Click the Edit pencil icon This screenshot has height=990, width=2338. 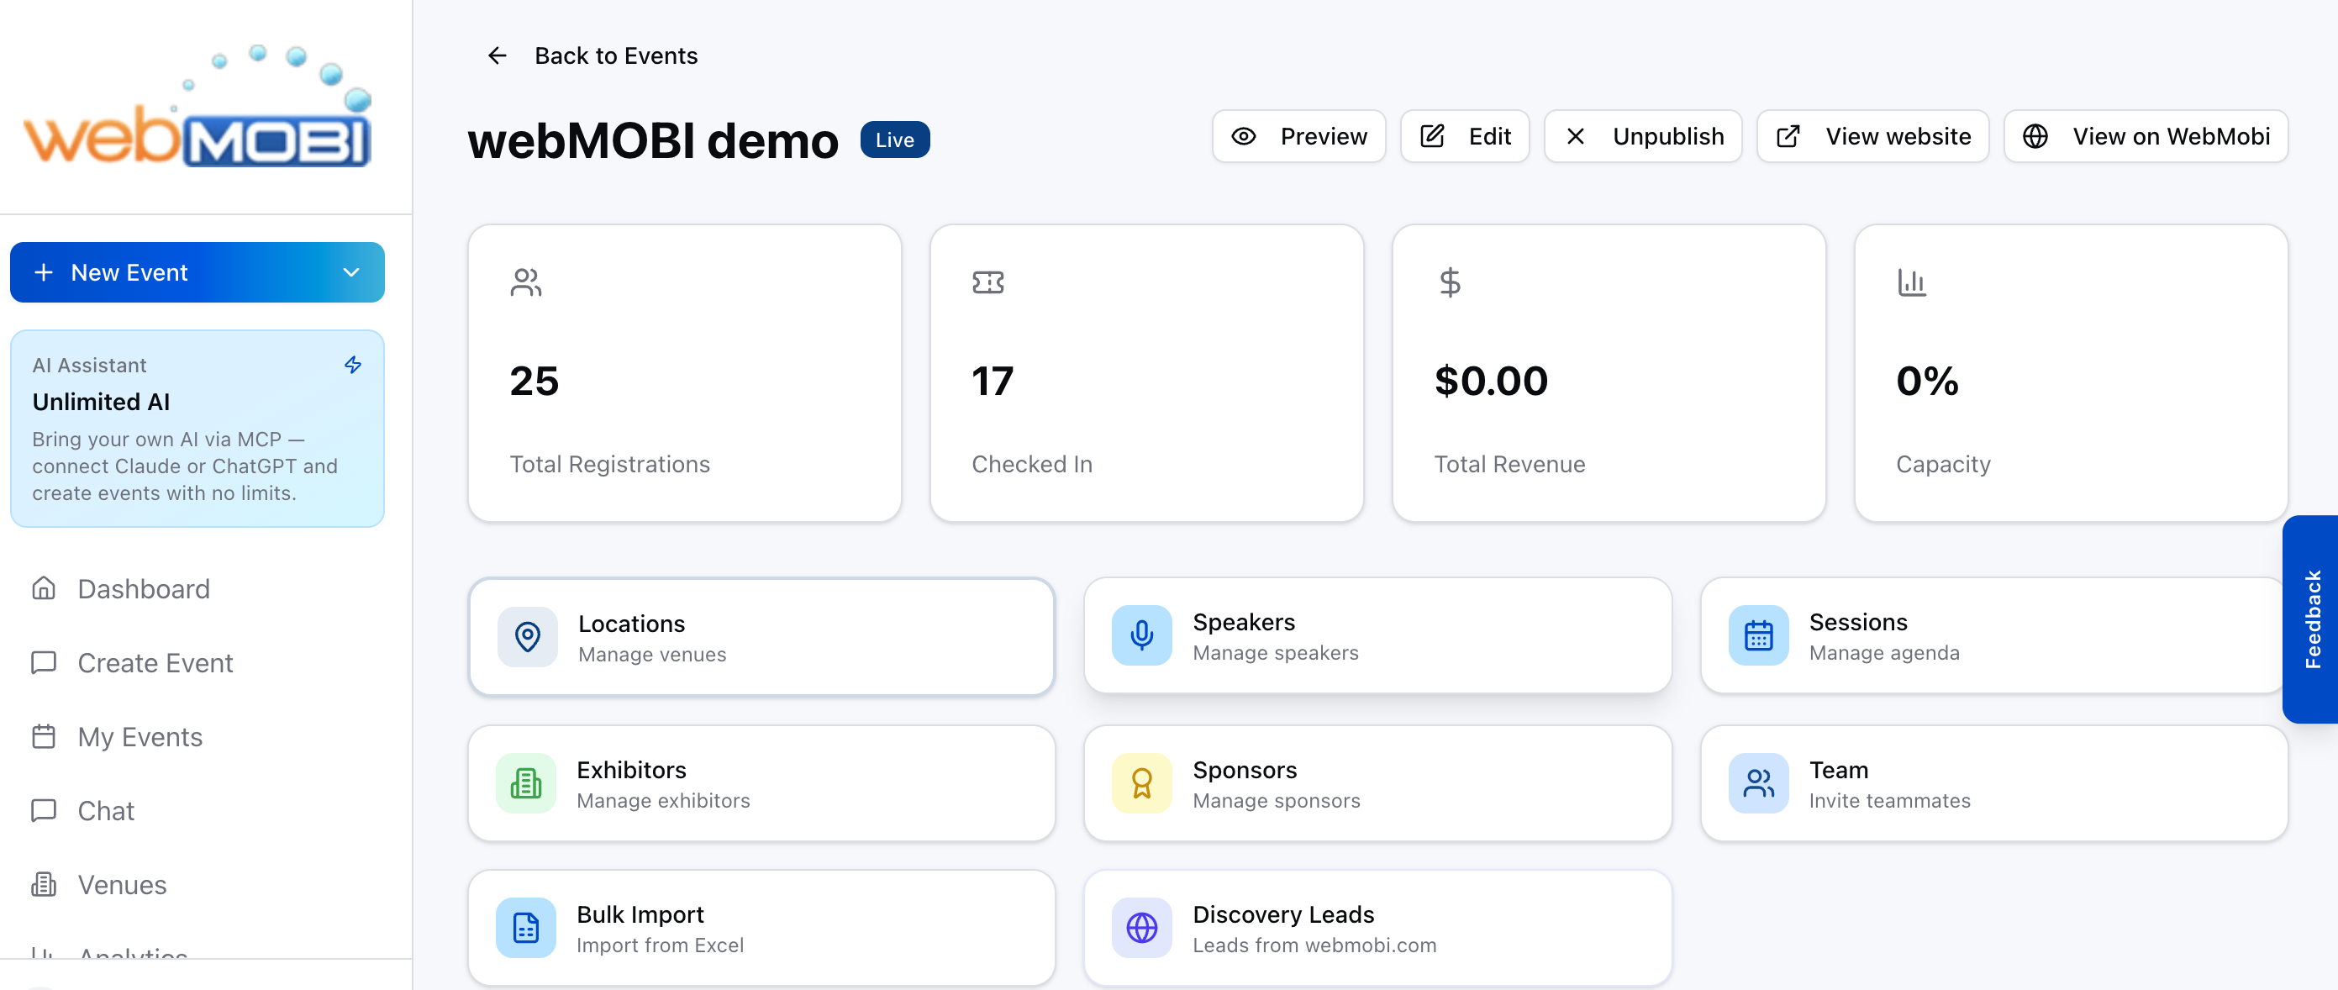pyautogui.click(x=1432, y=136)
